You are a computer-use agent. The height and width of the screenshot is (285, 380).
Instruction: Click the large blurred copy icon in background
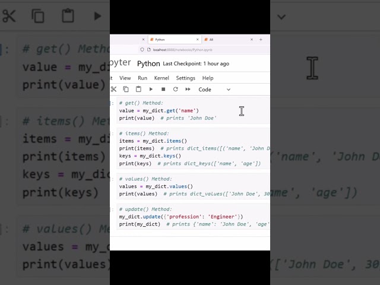click(38, 16)
